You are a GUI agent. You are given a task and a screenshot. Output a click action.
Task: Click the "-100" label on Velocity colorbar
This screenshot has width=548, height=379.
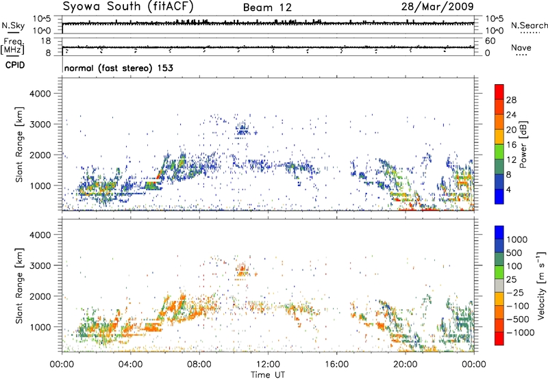point(518,306)
